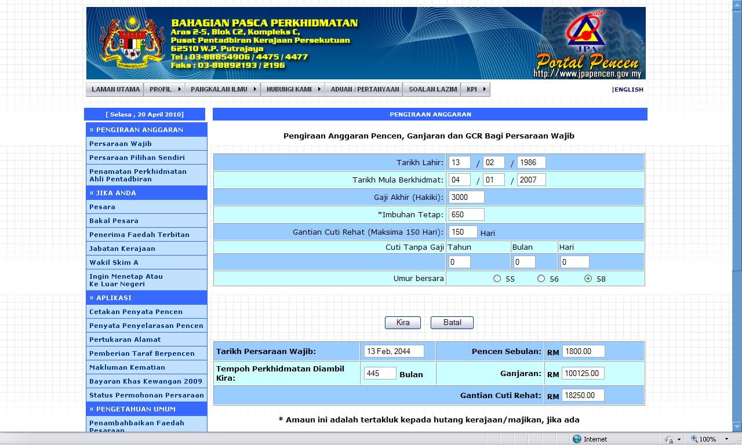Click Cuti Tanpa Gaji Bulan field
742x445 pixels.
(x=524, y=262)
